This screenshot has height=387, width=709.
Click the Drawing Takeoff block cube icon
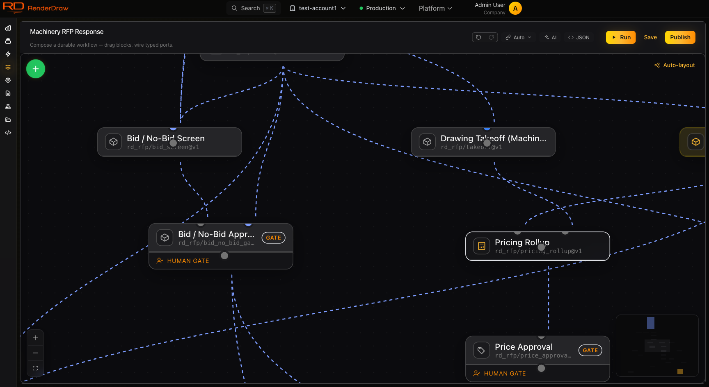point(427,142)
